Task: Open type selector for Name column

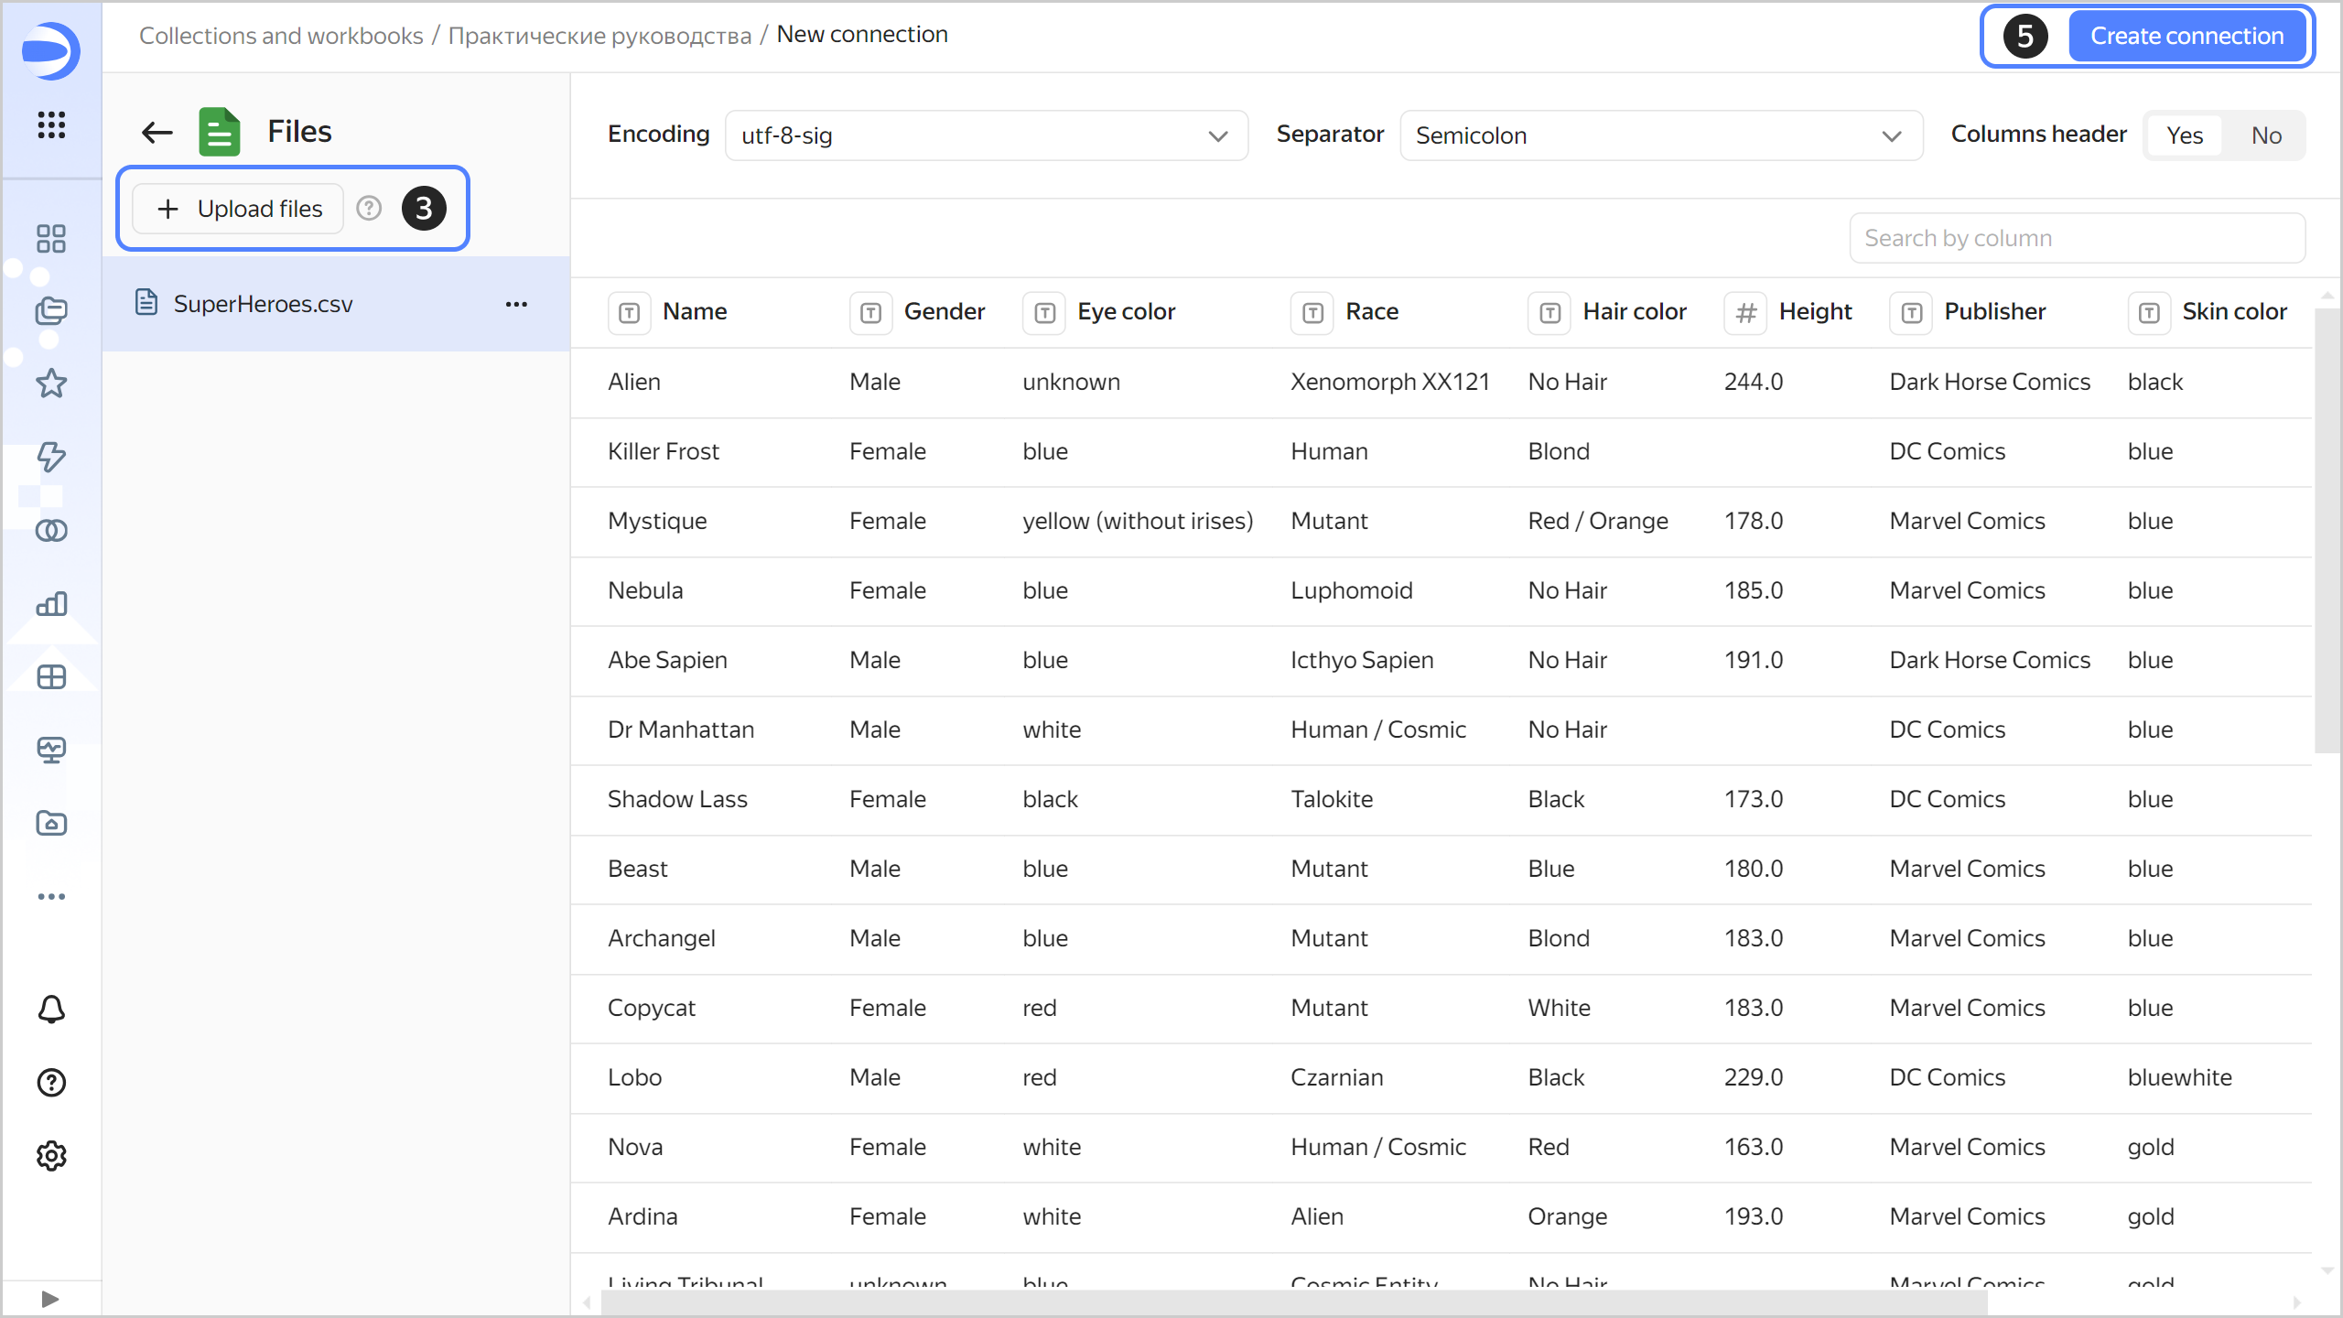Action: coord(630,313)
